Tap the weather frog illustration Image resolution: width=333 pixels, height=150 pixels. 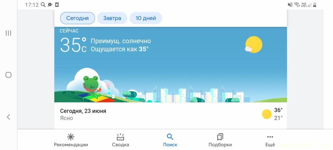click(x=92, y=87)
